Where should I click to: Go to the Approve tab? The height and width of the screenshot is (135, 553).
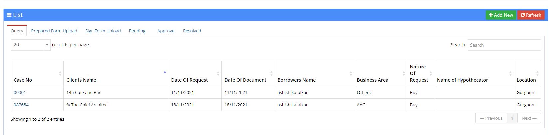click(x=166, y=31)
